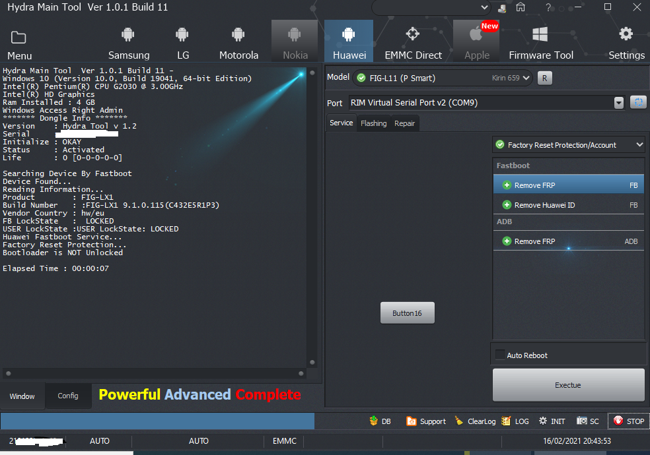This screenshot has width=650, height=455.
Task: Click the INIT gear icon
Action: point(542,421)
